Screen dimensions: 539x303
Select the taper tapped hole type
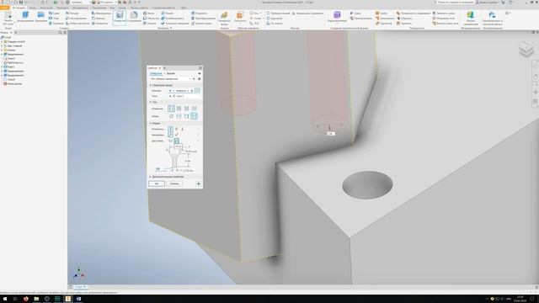coord(194,109)
